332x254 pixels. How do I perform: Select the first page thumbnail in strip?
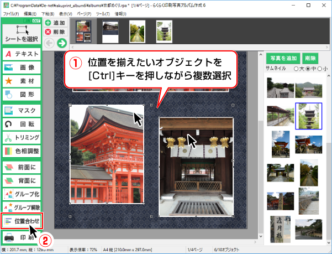click(x=83, y=32)
